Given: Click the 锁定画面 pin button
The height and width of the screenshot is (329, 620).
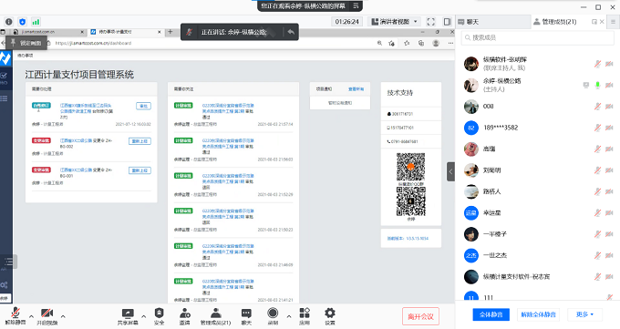Looking at the screenshot, I should (x=26, y=43).
